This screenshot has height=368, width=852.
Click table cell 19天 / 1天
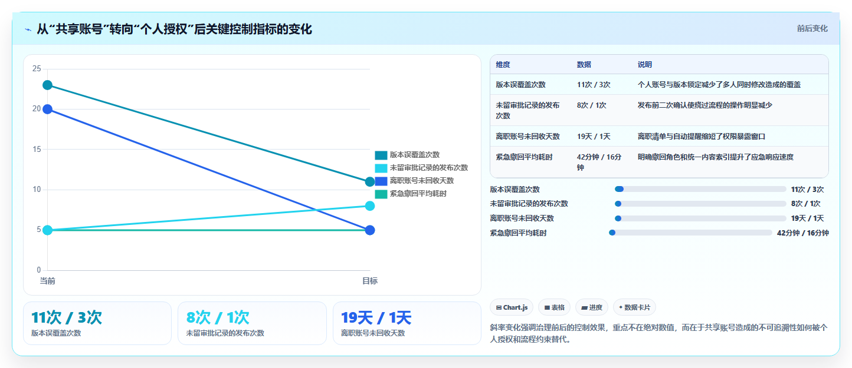pyautogui.click(x=594, y=137)
